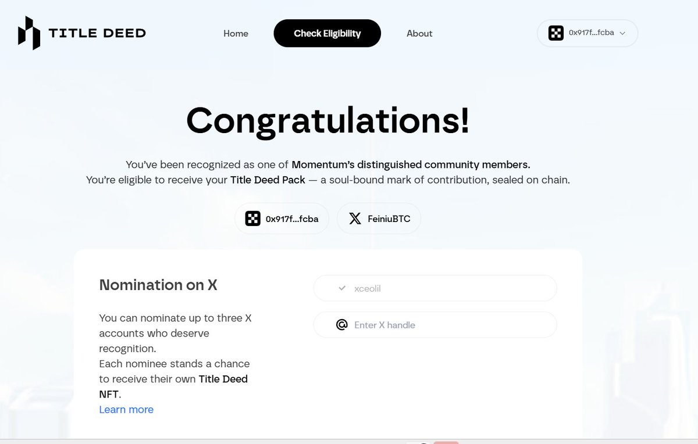The width and height of the screenshot is (698, 444).
Task: Click the TITLE DEED brand name text
Action: tap(97, 33)
